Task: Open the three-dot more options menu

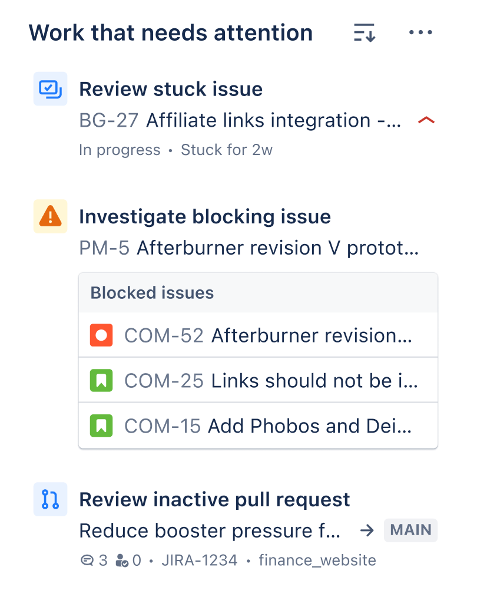Action: [x=420, y=33]
